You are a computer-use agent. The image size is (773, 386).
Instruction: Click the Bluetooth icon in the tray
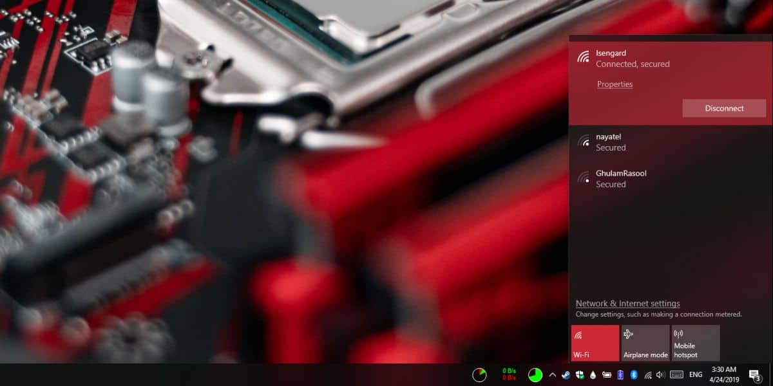point(633,374)
